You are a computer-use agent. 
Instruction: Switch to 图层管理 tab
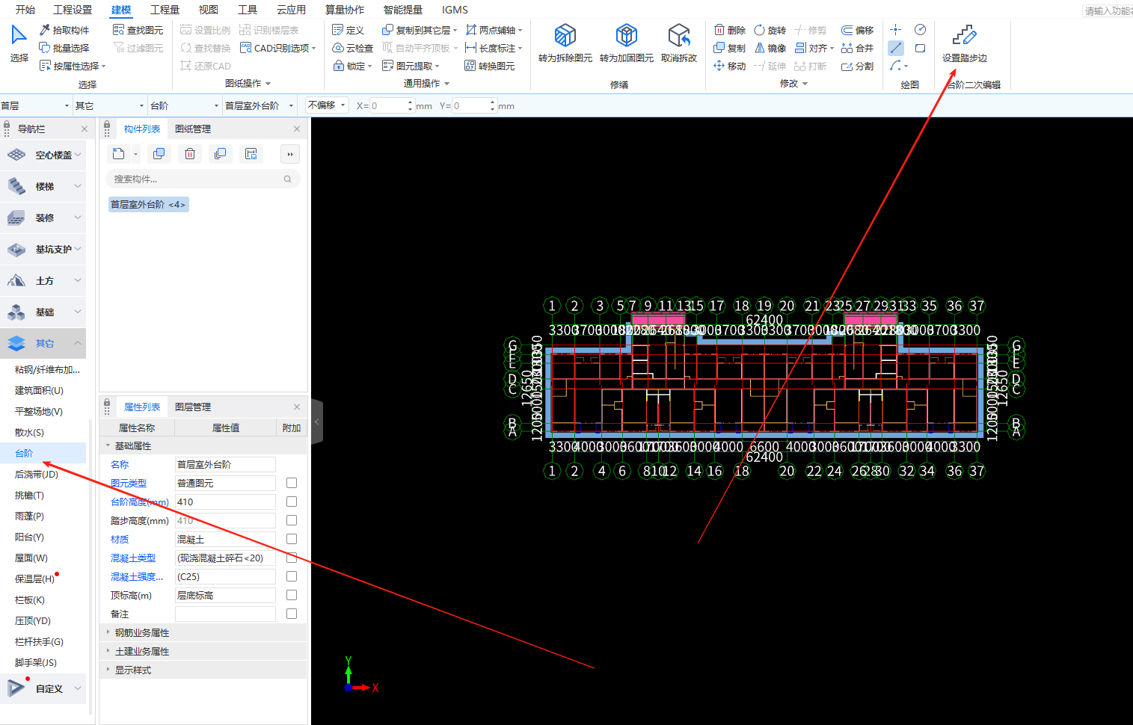point(193,407)
